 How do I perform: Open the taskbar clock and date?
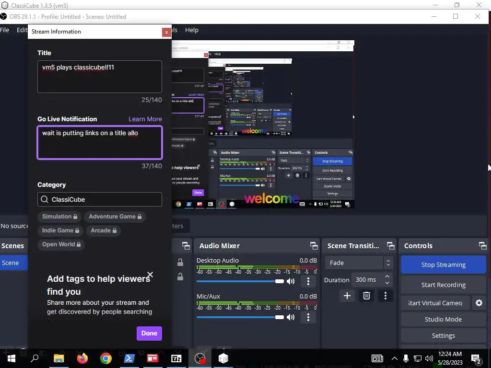coord(450,358)
